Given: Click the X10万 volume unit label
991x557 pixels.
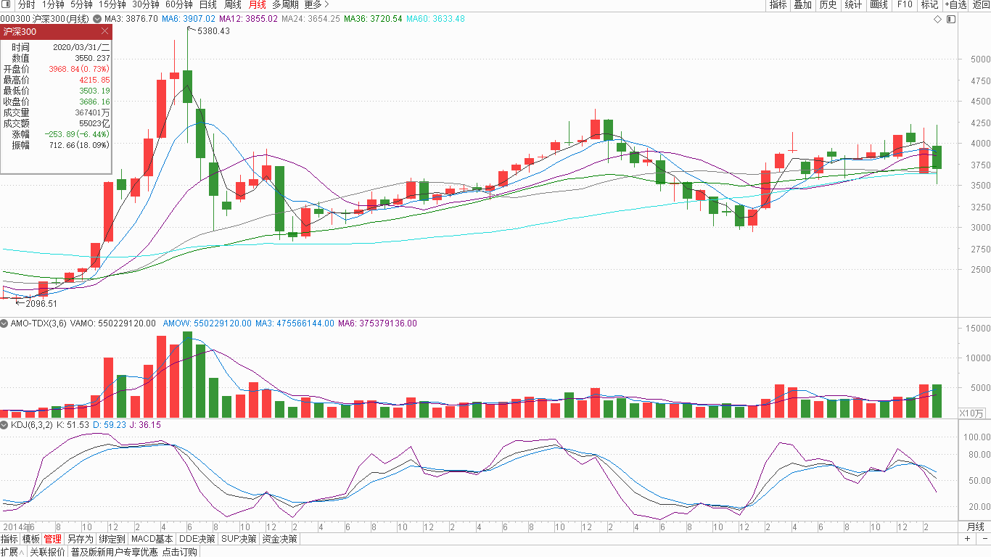Looking at the screenshot, I should (x=972, y=413).
